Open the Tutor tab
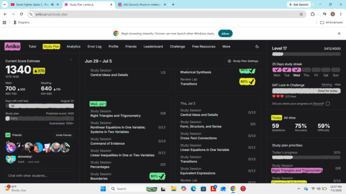 click(33, 46)
